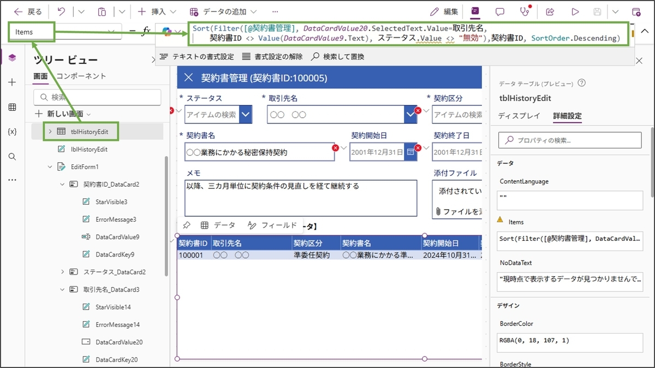Collapse 取引先名_DataCard3 tree node
This screenshot has width=655, height=368.
coord(62,289)
